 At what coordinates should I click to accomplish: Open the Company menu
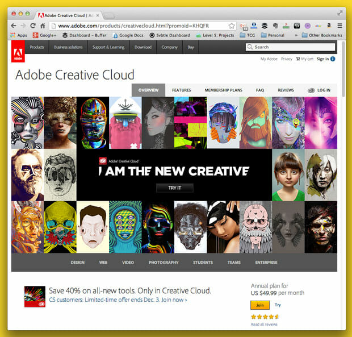pyautogui.click(x=170, y=47)
